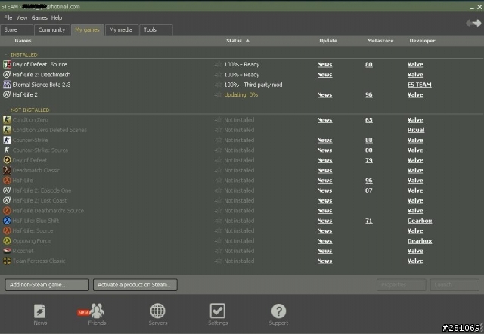Click the Half-Life game icon
The image size is (484, 334).
pyautogui.click(x=7, y=181)
